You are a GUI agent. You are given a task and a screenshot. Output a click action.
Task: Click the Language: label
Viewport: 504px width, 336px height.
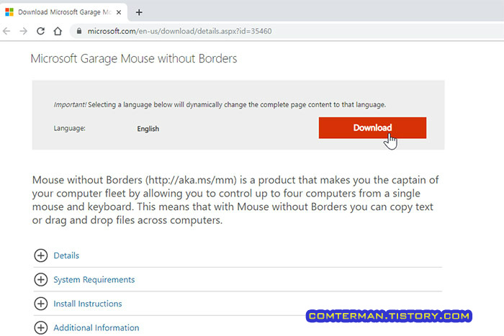tap(69, 129)
